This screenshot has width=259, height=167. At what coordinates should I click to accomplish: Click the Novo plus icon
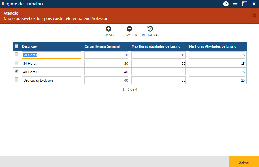click(x=109, y=29)
